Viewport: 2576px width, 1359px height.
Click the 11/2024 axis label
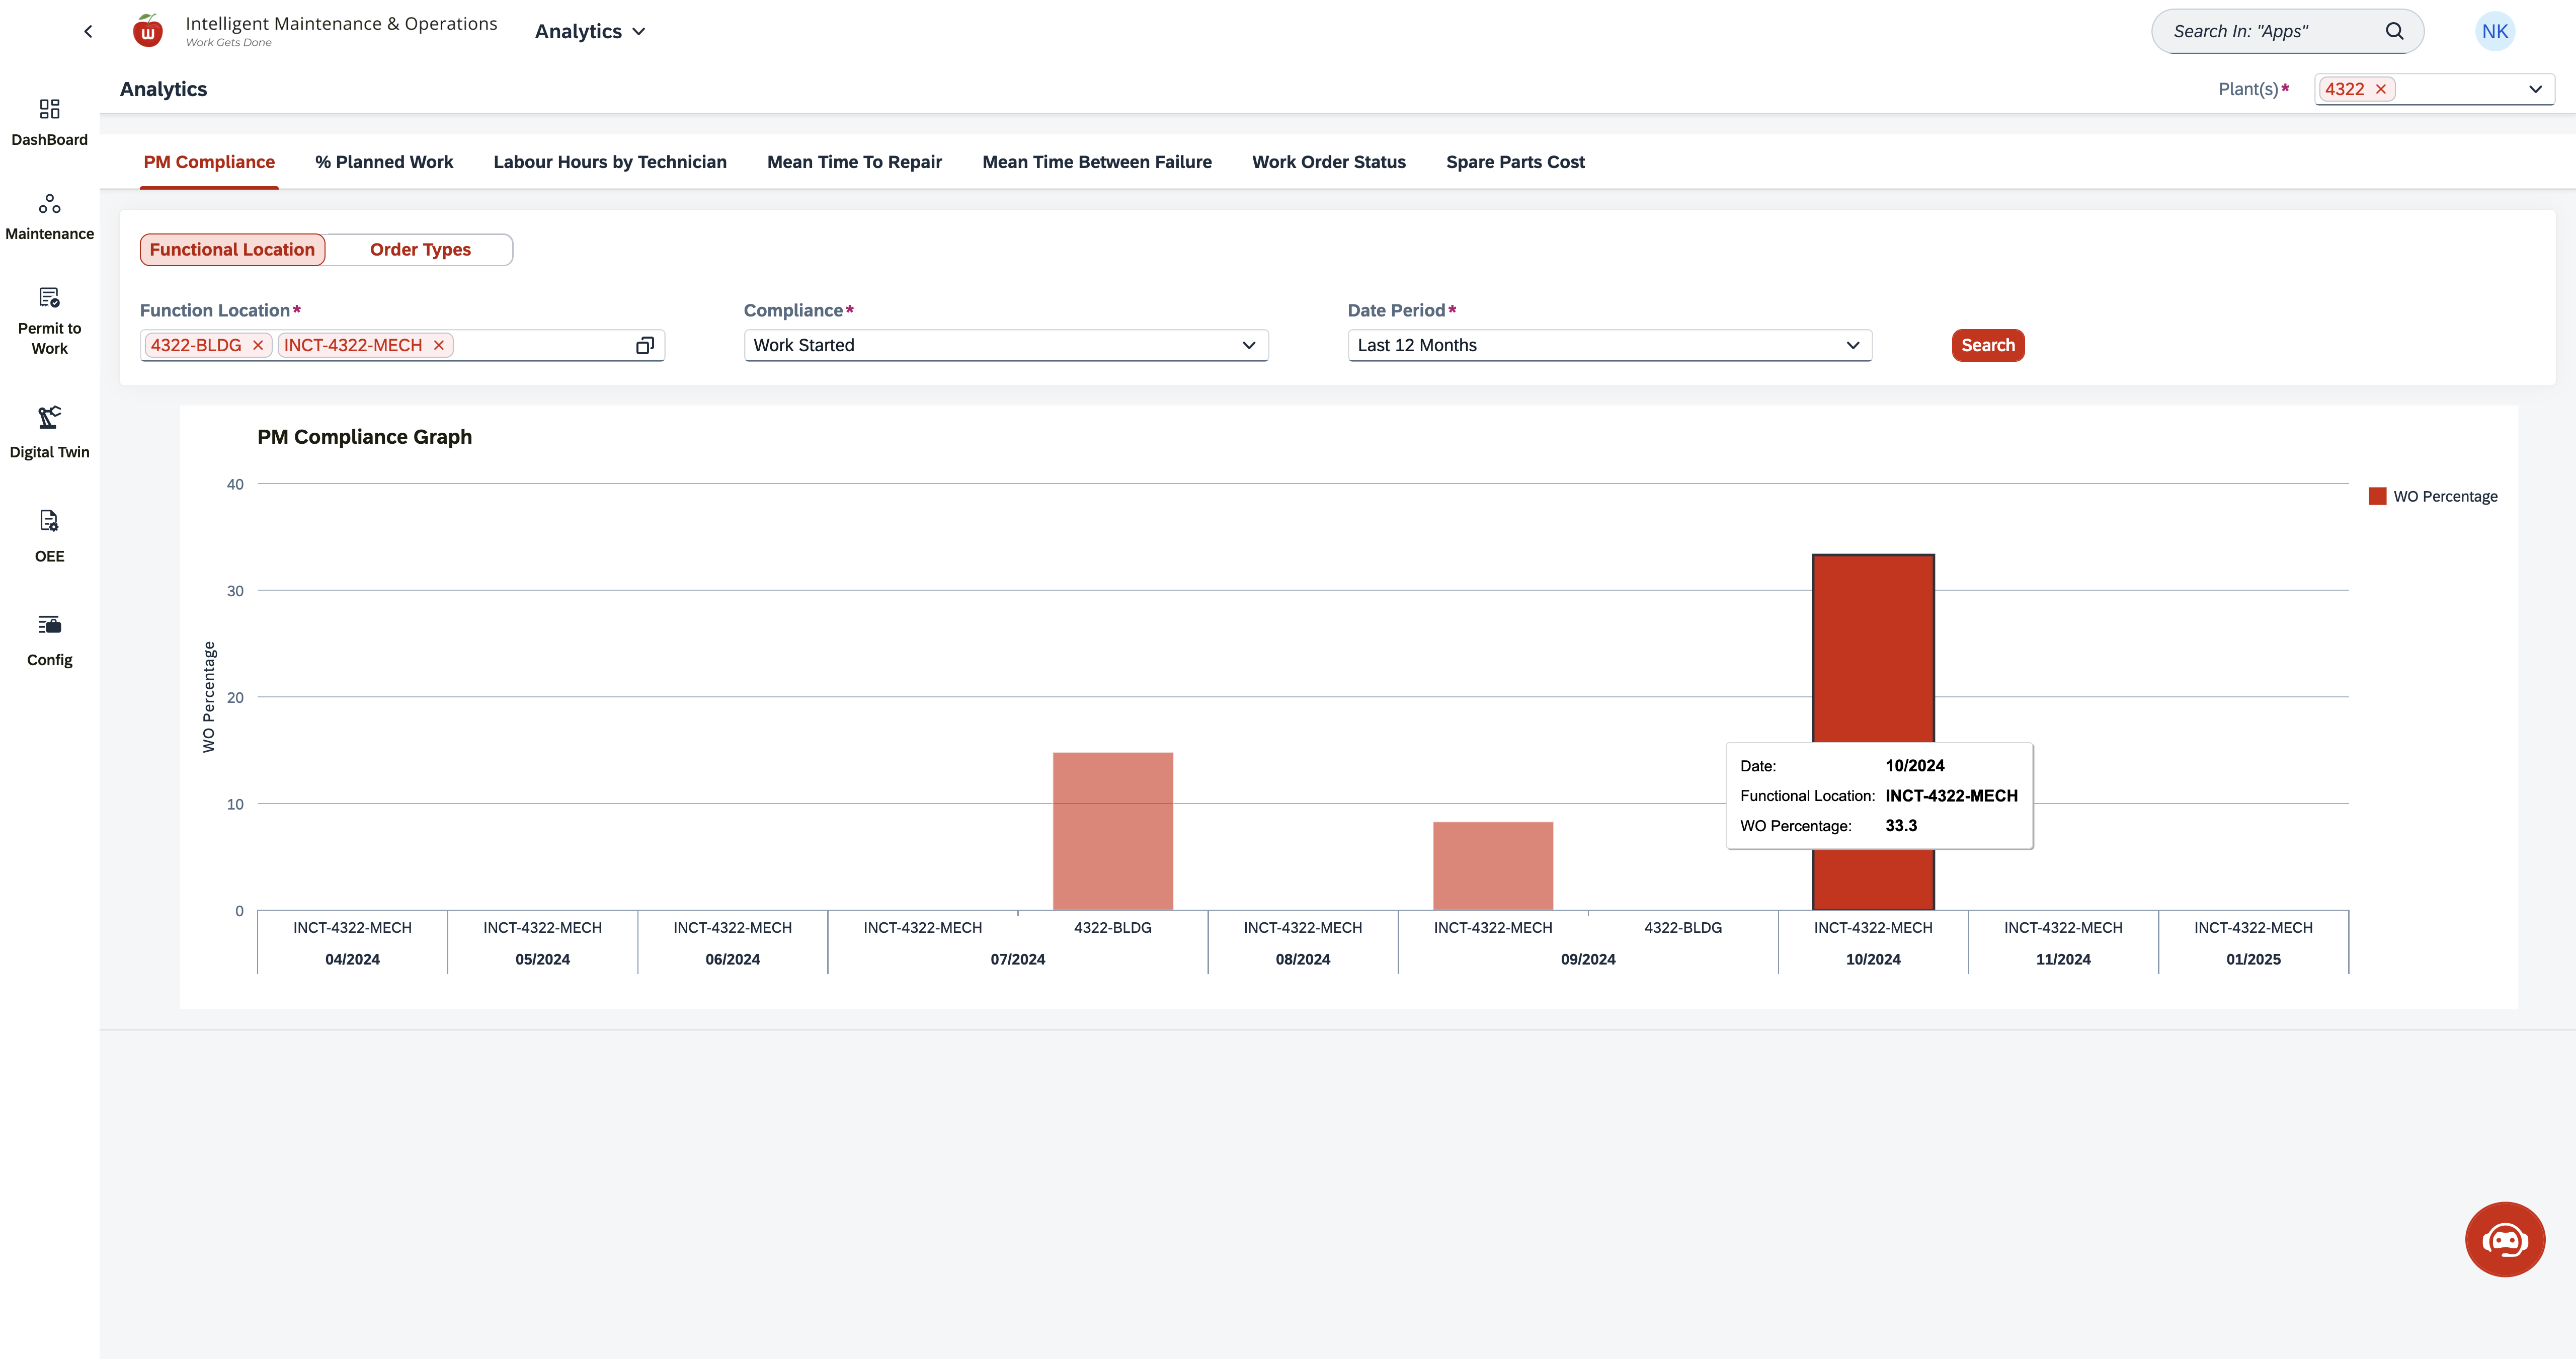pyautogui.click(x=2063, y=959)
